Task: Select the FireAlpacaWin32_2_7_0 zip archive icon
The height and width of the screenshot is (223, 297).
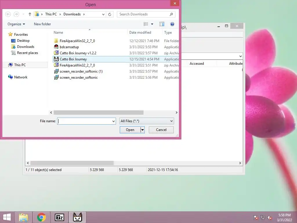Action: 56,65
